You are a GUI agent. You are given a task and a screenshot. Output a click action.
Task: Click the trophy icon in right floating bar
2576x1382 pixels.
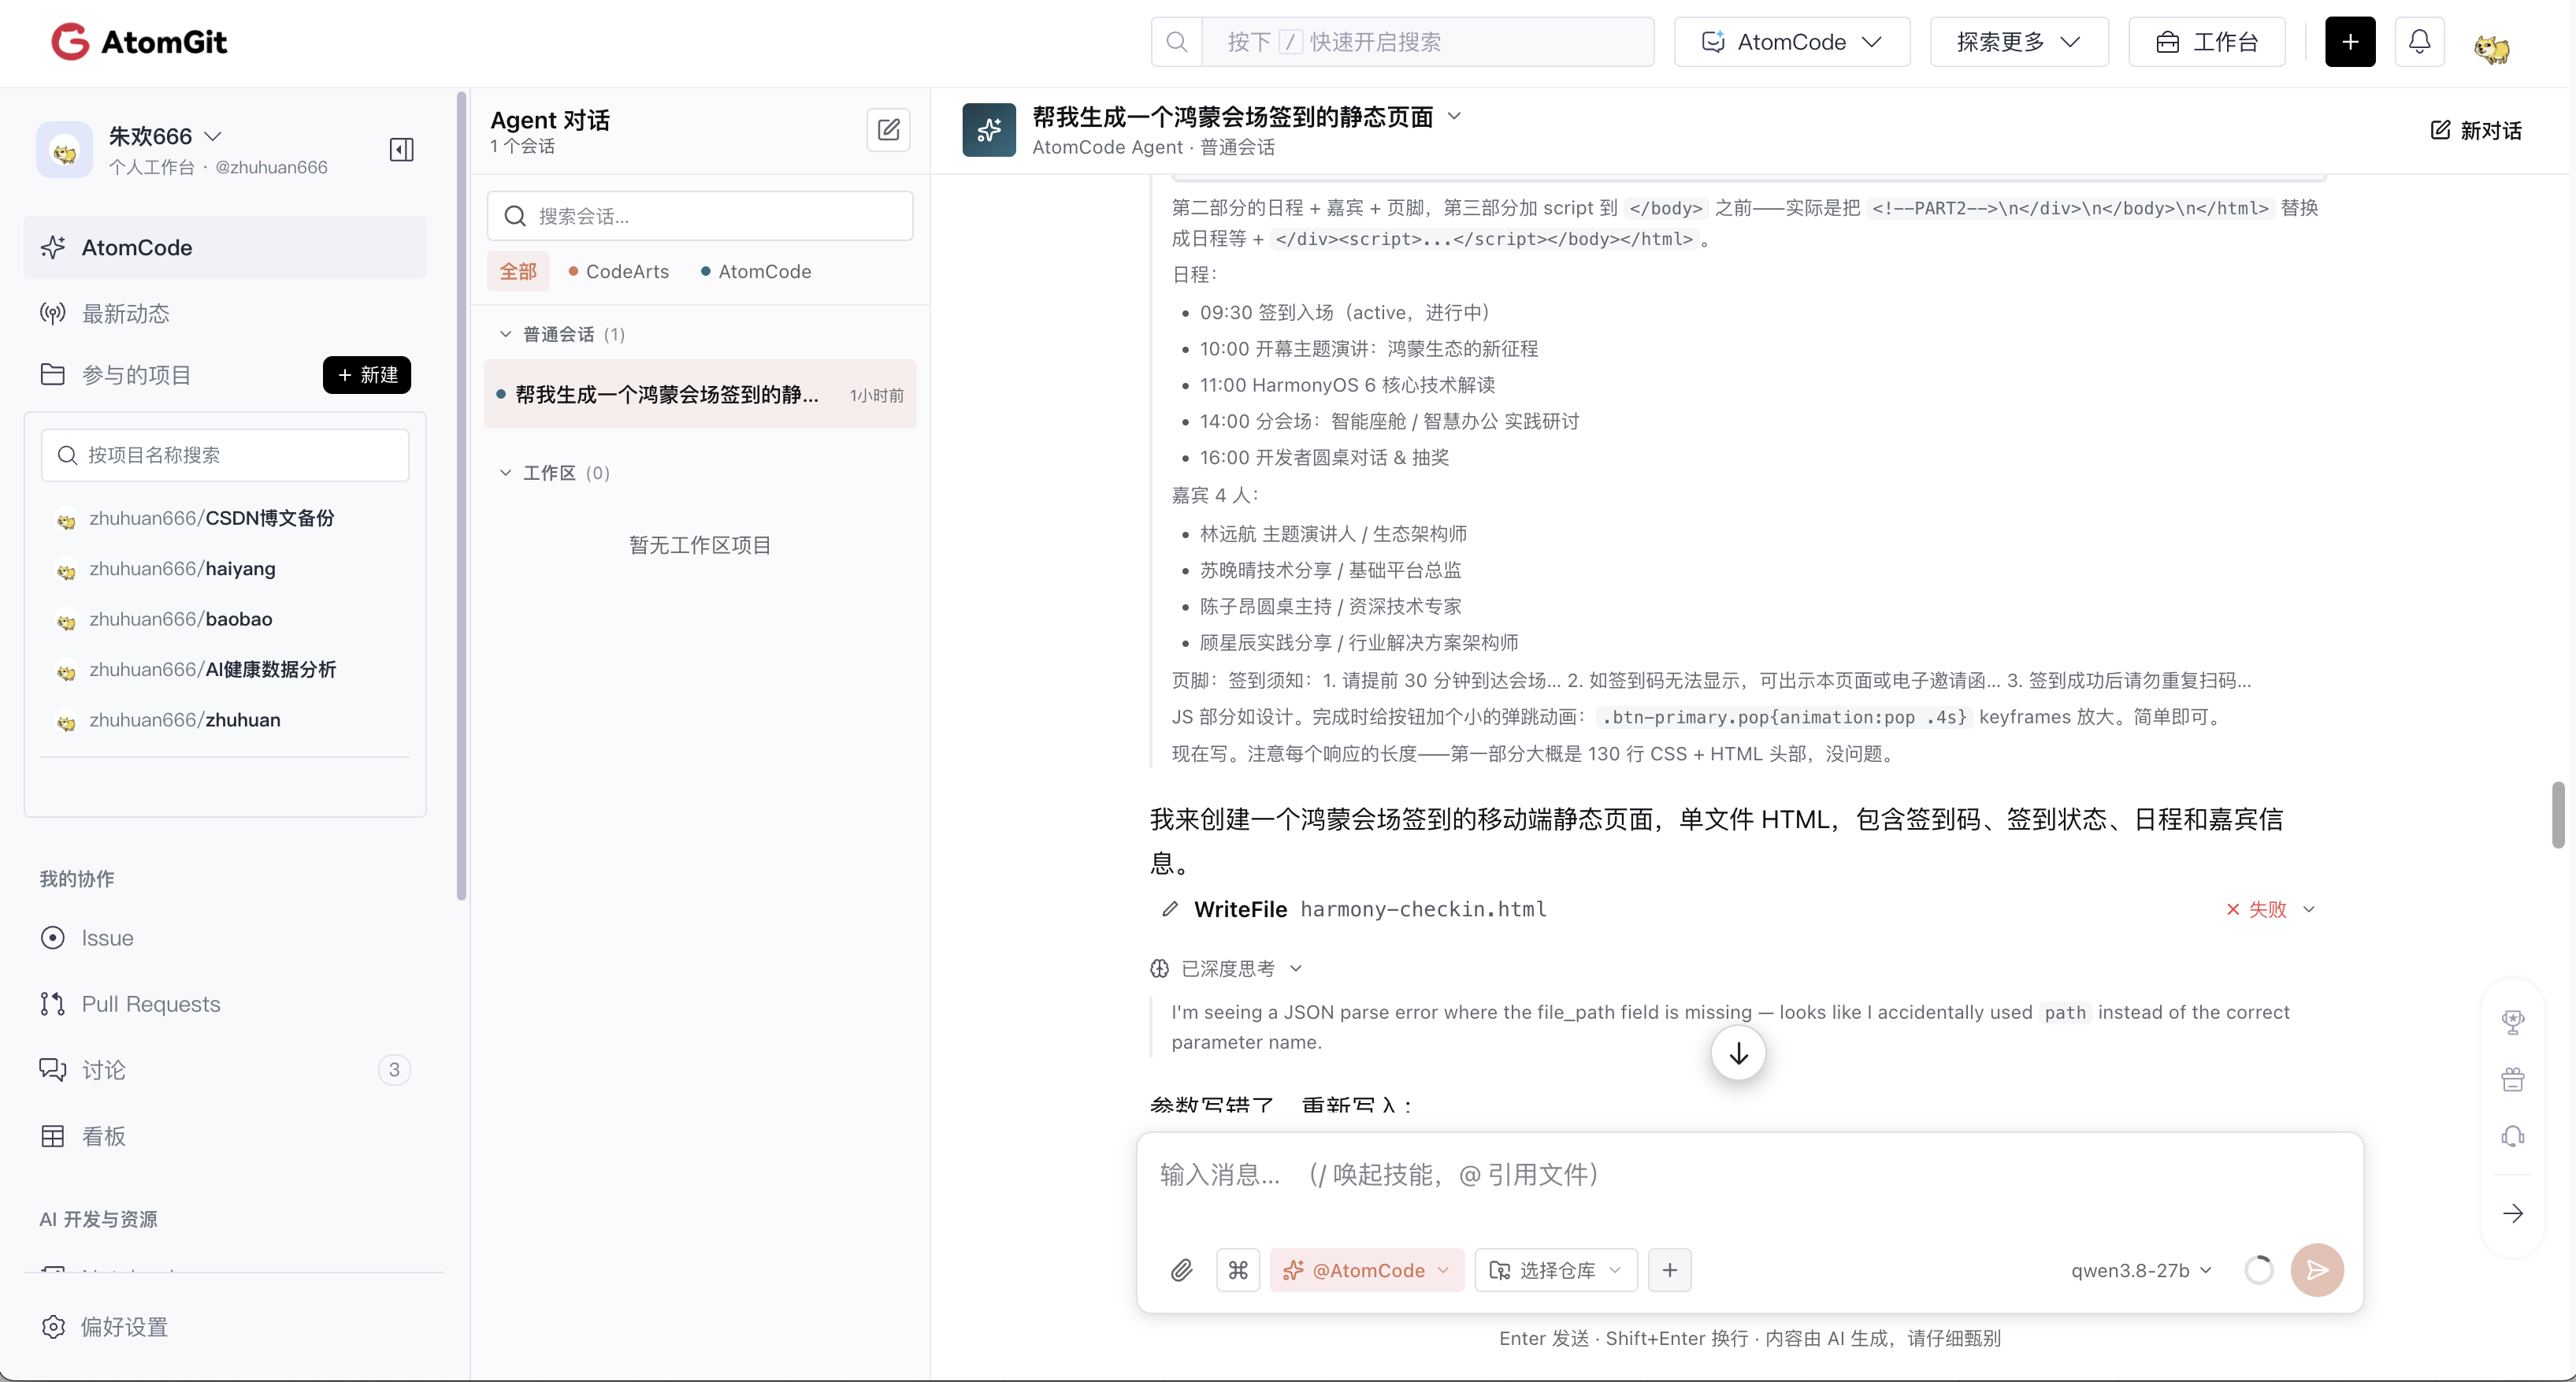2512,1022
